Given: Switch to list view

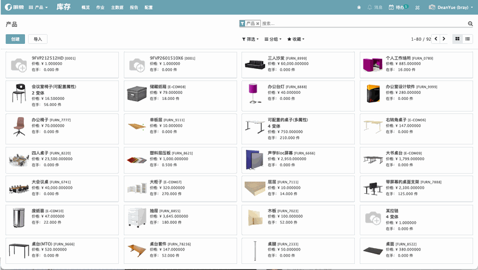Looking at the screenshot, I should tap(467, 39).
